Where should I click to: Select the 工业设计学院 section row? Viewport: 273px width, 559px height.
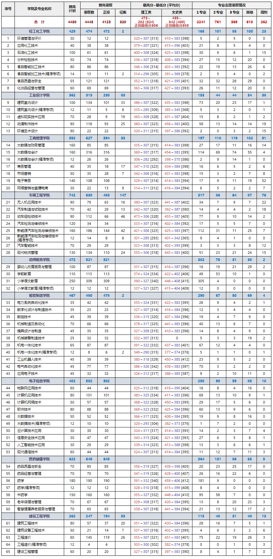tap(136, 95)
